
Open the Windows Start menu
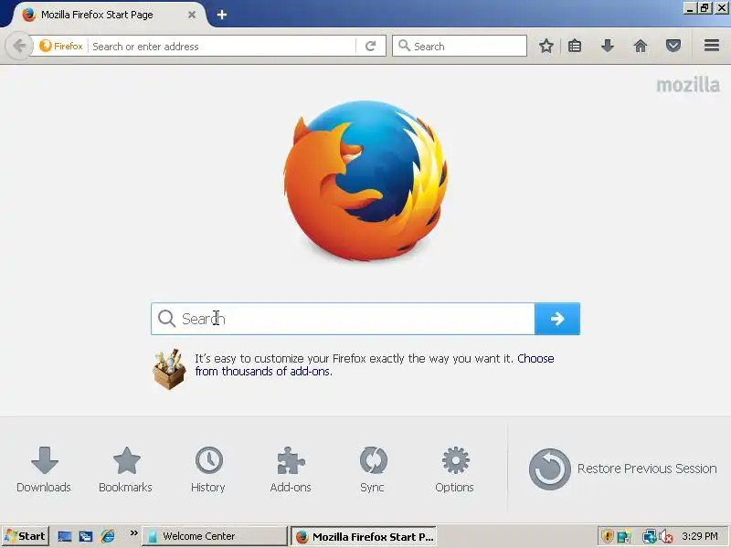click(26, 536)
